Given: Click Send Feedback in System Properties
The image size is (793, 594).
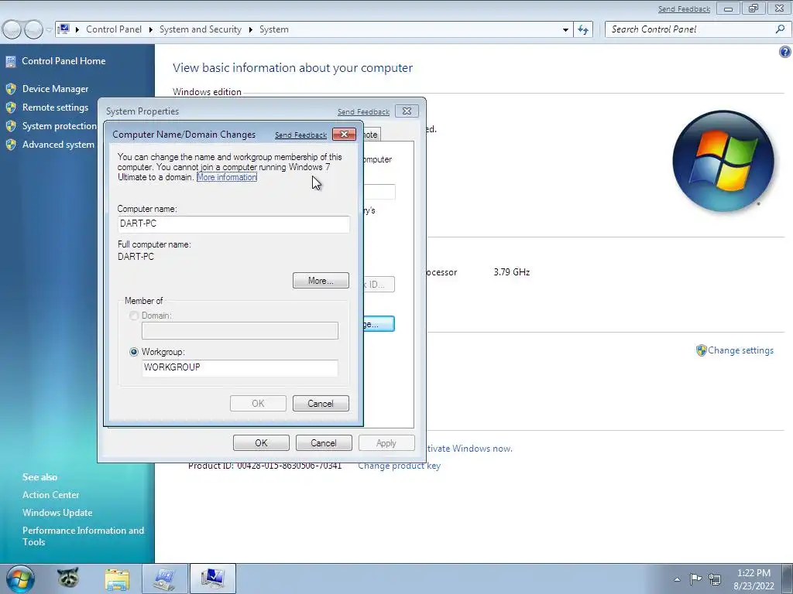Looking at the screenshot, I should (x=363, y=111).
